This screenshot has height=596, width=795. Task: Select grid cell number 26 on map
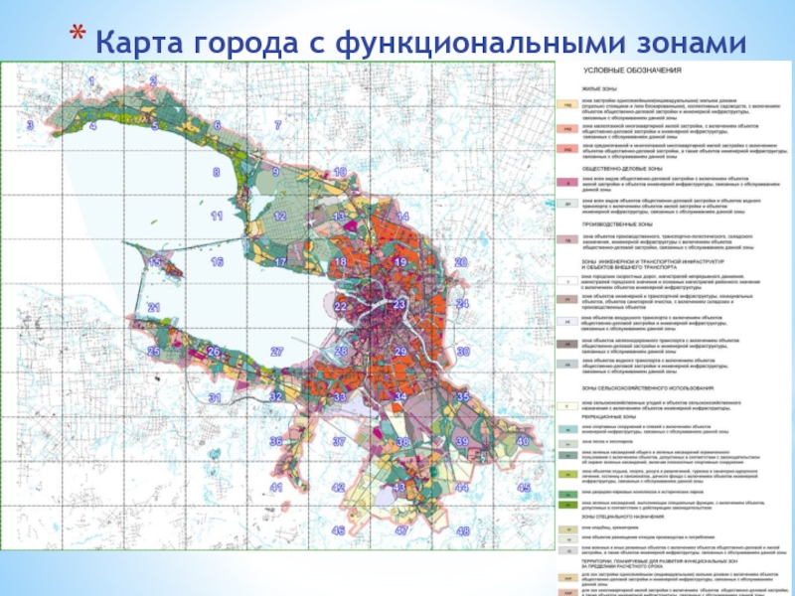point(214,352)
